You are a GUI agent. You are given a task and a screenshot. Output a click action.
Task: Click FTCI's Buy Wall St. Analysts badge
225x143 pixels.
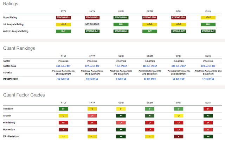point(63,31)
